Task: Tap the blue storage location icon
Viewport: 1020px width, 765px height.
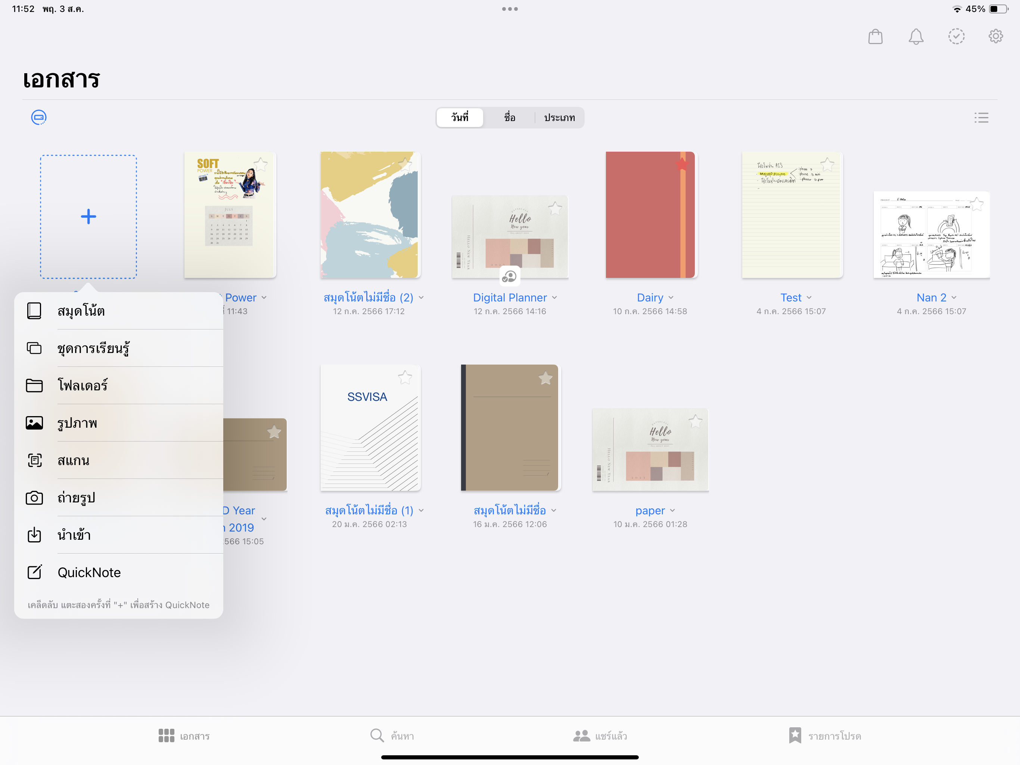Action: click(x=39, y=117)
